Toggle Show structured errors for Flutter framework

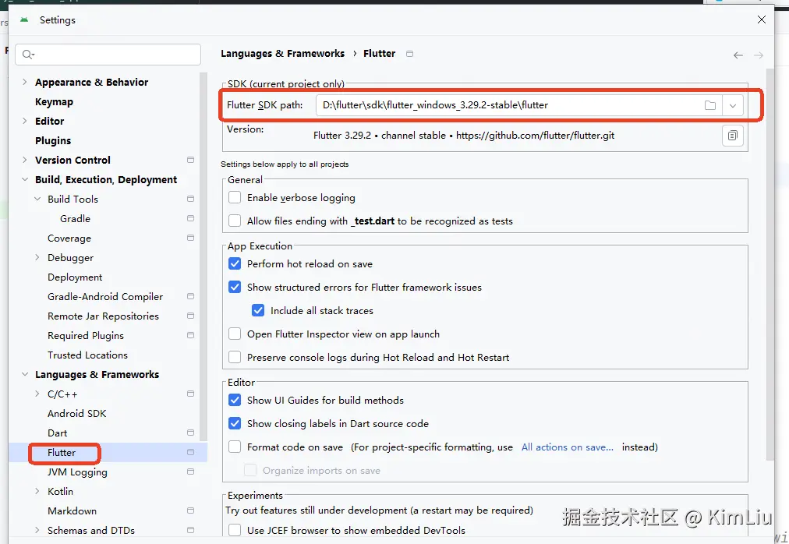pos(235,288)
